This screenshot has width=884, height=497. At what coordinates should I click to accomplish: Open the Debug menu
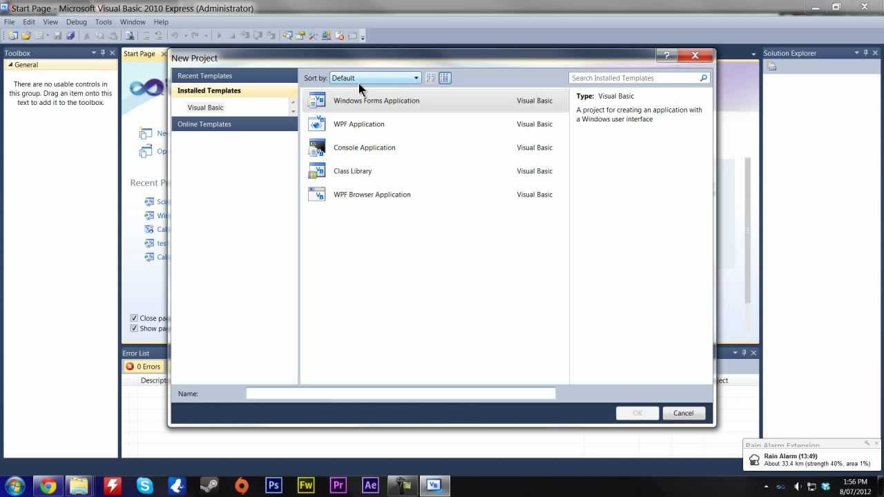(x=77, y=22)
